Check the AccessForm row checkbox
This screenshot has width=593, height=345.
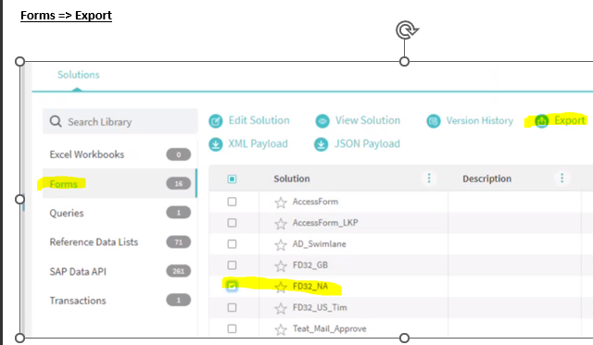(x=232, y=202)
